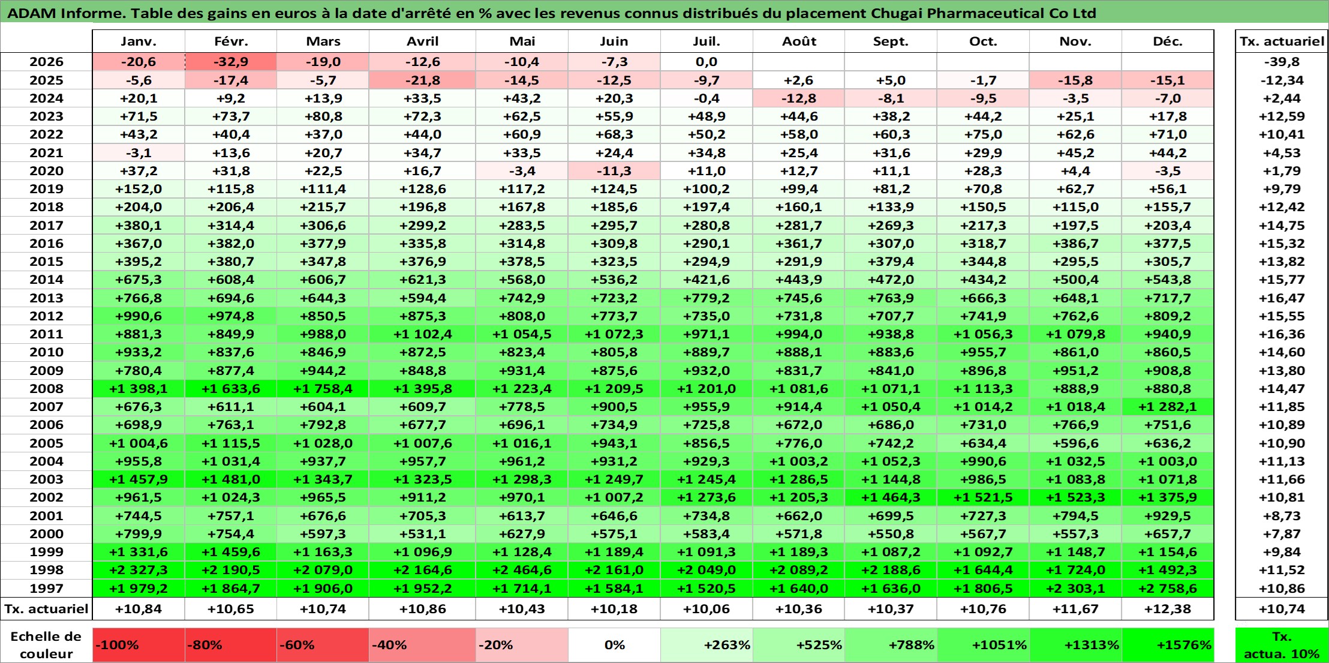Viewport: 1329px width, 663px height.
Task: Select the 2013 year row label
Action: (x=46, y=298)
